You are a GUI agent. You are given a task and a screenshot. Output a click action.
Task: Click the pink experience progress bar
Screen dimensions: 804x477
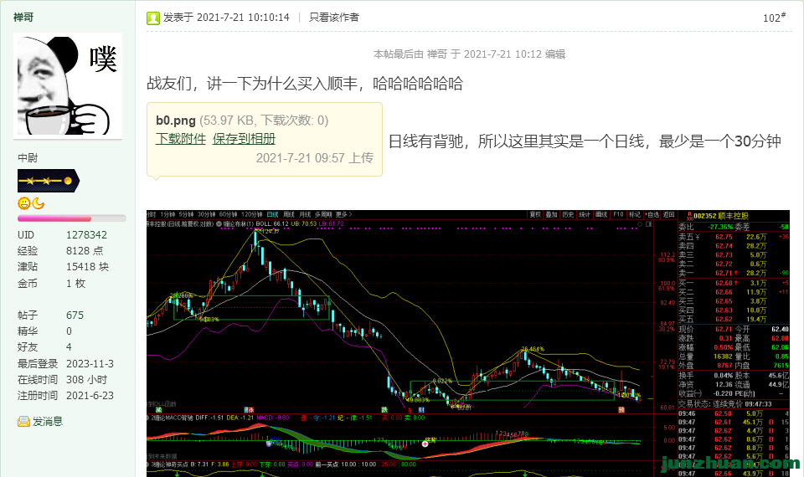72,218
